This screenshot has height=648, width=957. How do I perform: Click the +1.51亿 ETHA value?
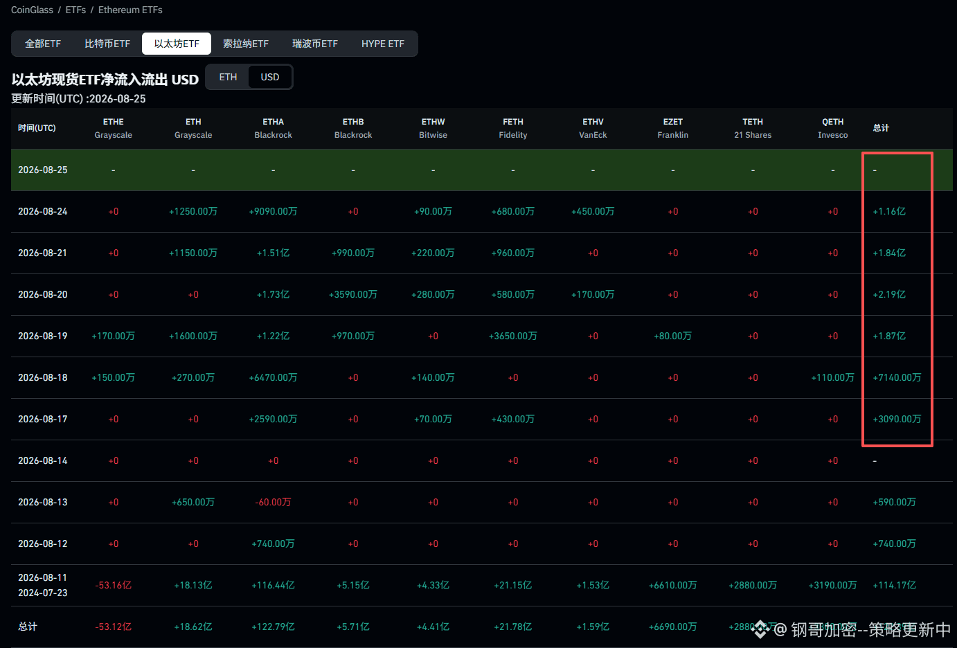(x=274, y=253)
